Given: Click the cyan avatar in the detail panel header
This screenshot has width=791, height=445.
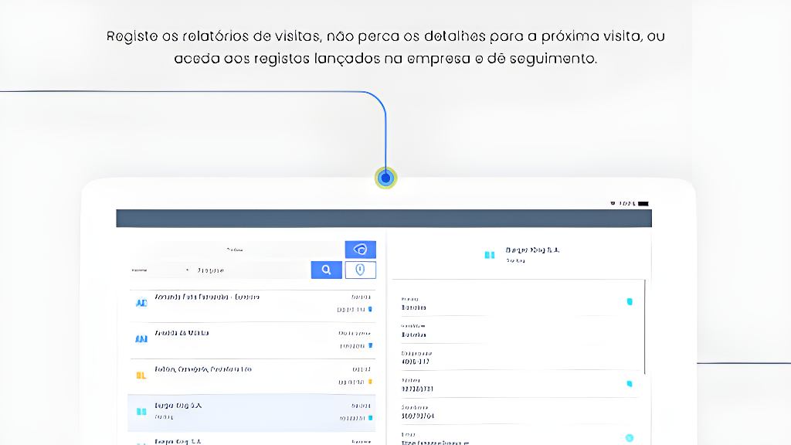Looking at the screenshot, I should pos(489,255).
